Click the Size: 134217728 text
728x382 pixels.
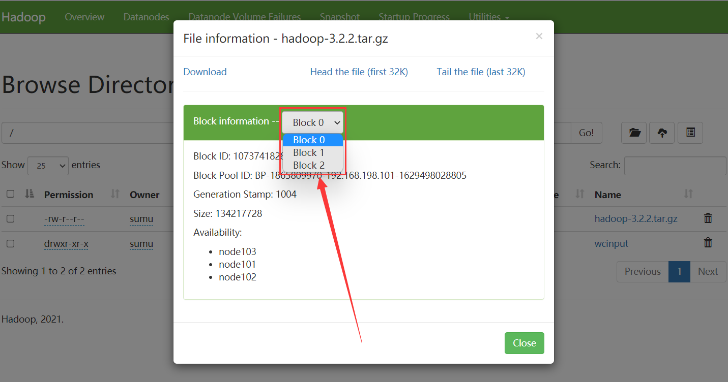click(x=228, y=213)
